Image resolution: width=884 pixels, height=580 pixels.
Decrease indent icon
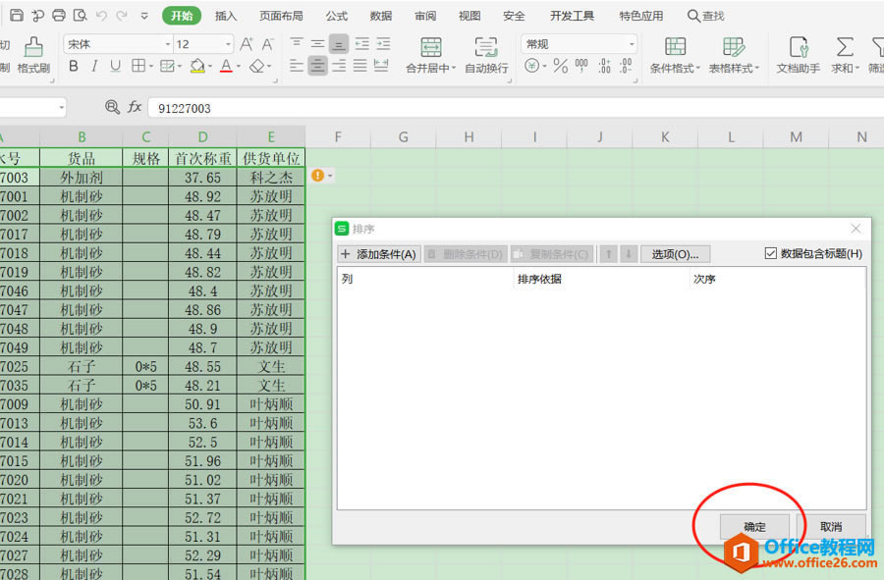coord(361,43)
